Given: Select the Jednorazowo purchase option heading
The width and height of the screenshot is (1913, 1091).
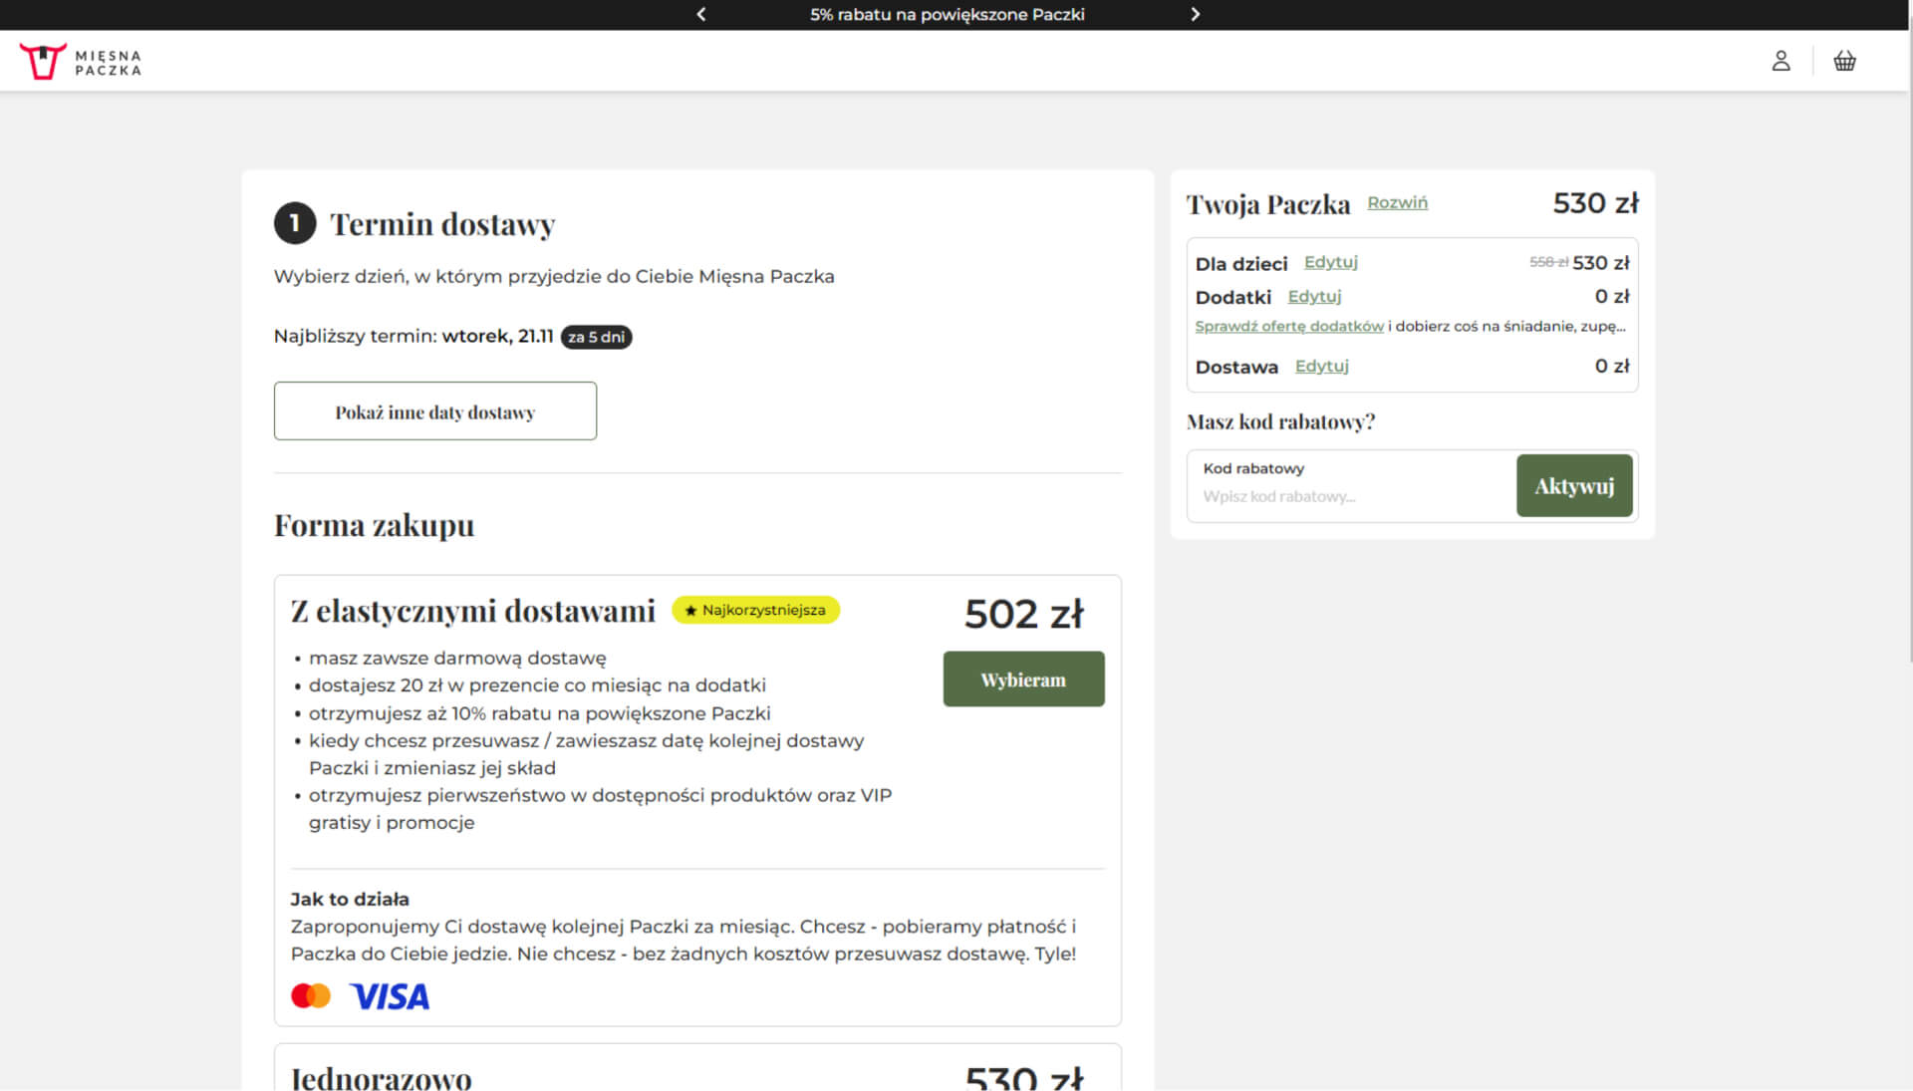Looking at the screenshot, I should (381, 1077).
